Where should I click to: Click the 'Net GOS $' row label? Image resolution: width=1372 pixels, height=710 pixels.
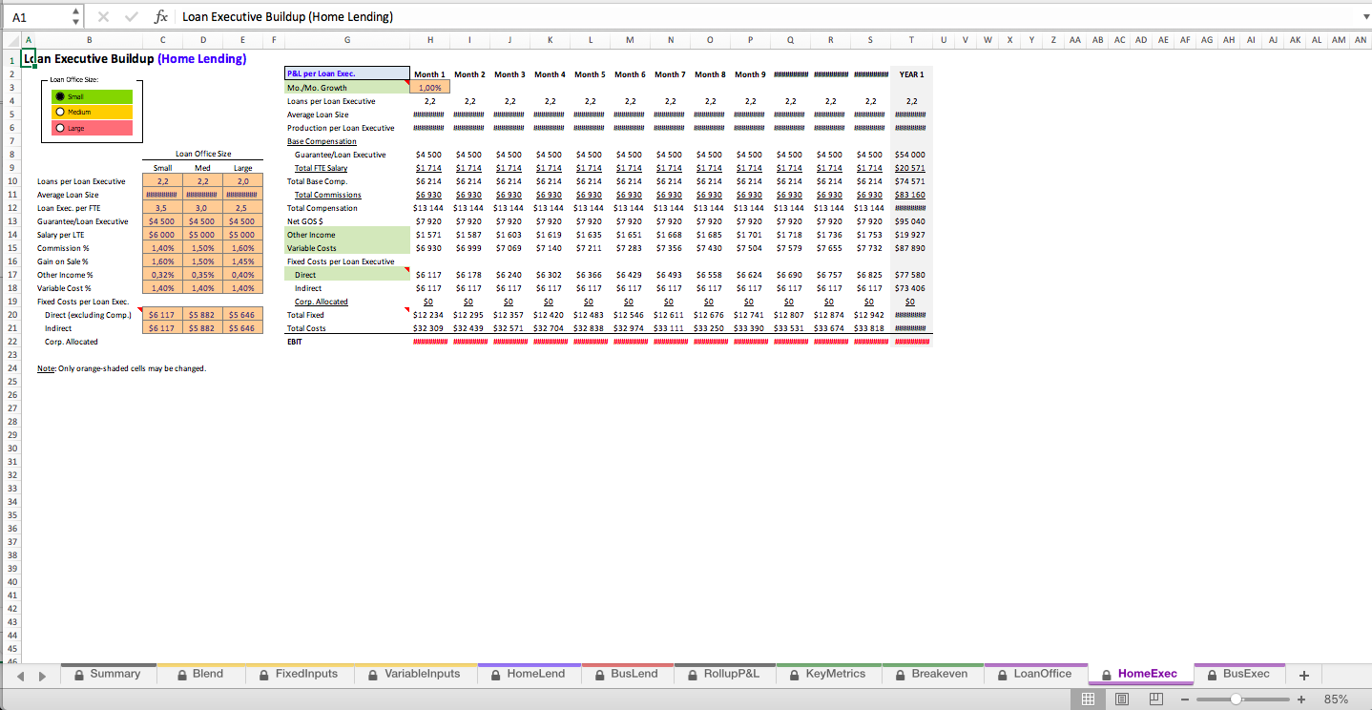305,220
